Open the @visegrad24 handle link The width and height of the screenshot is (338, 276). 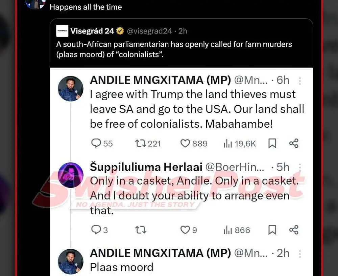(149, 31)
